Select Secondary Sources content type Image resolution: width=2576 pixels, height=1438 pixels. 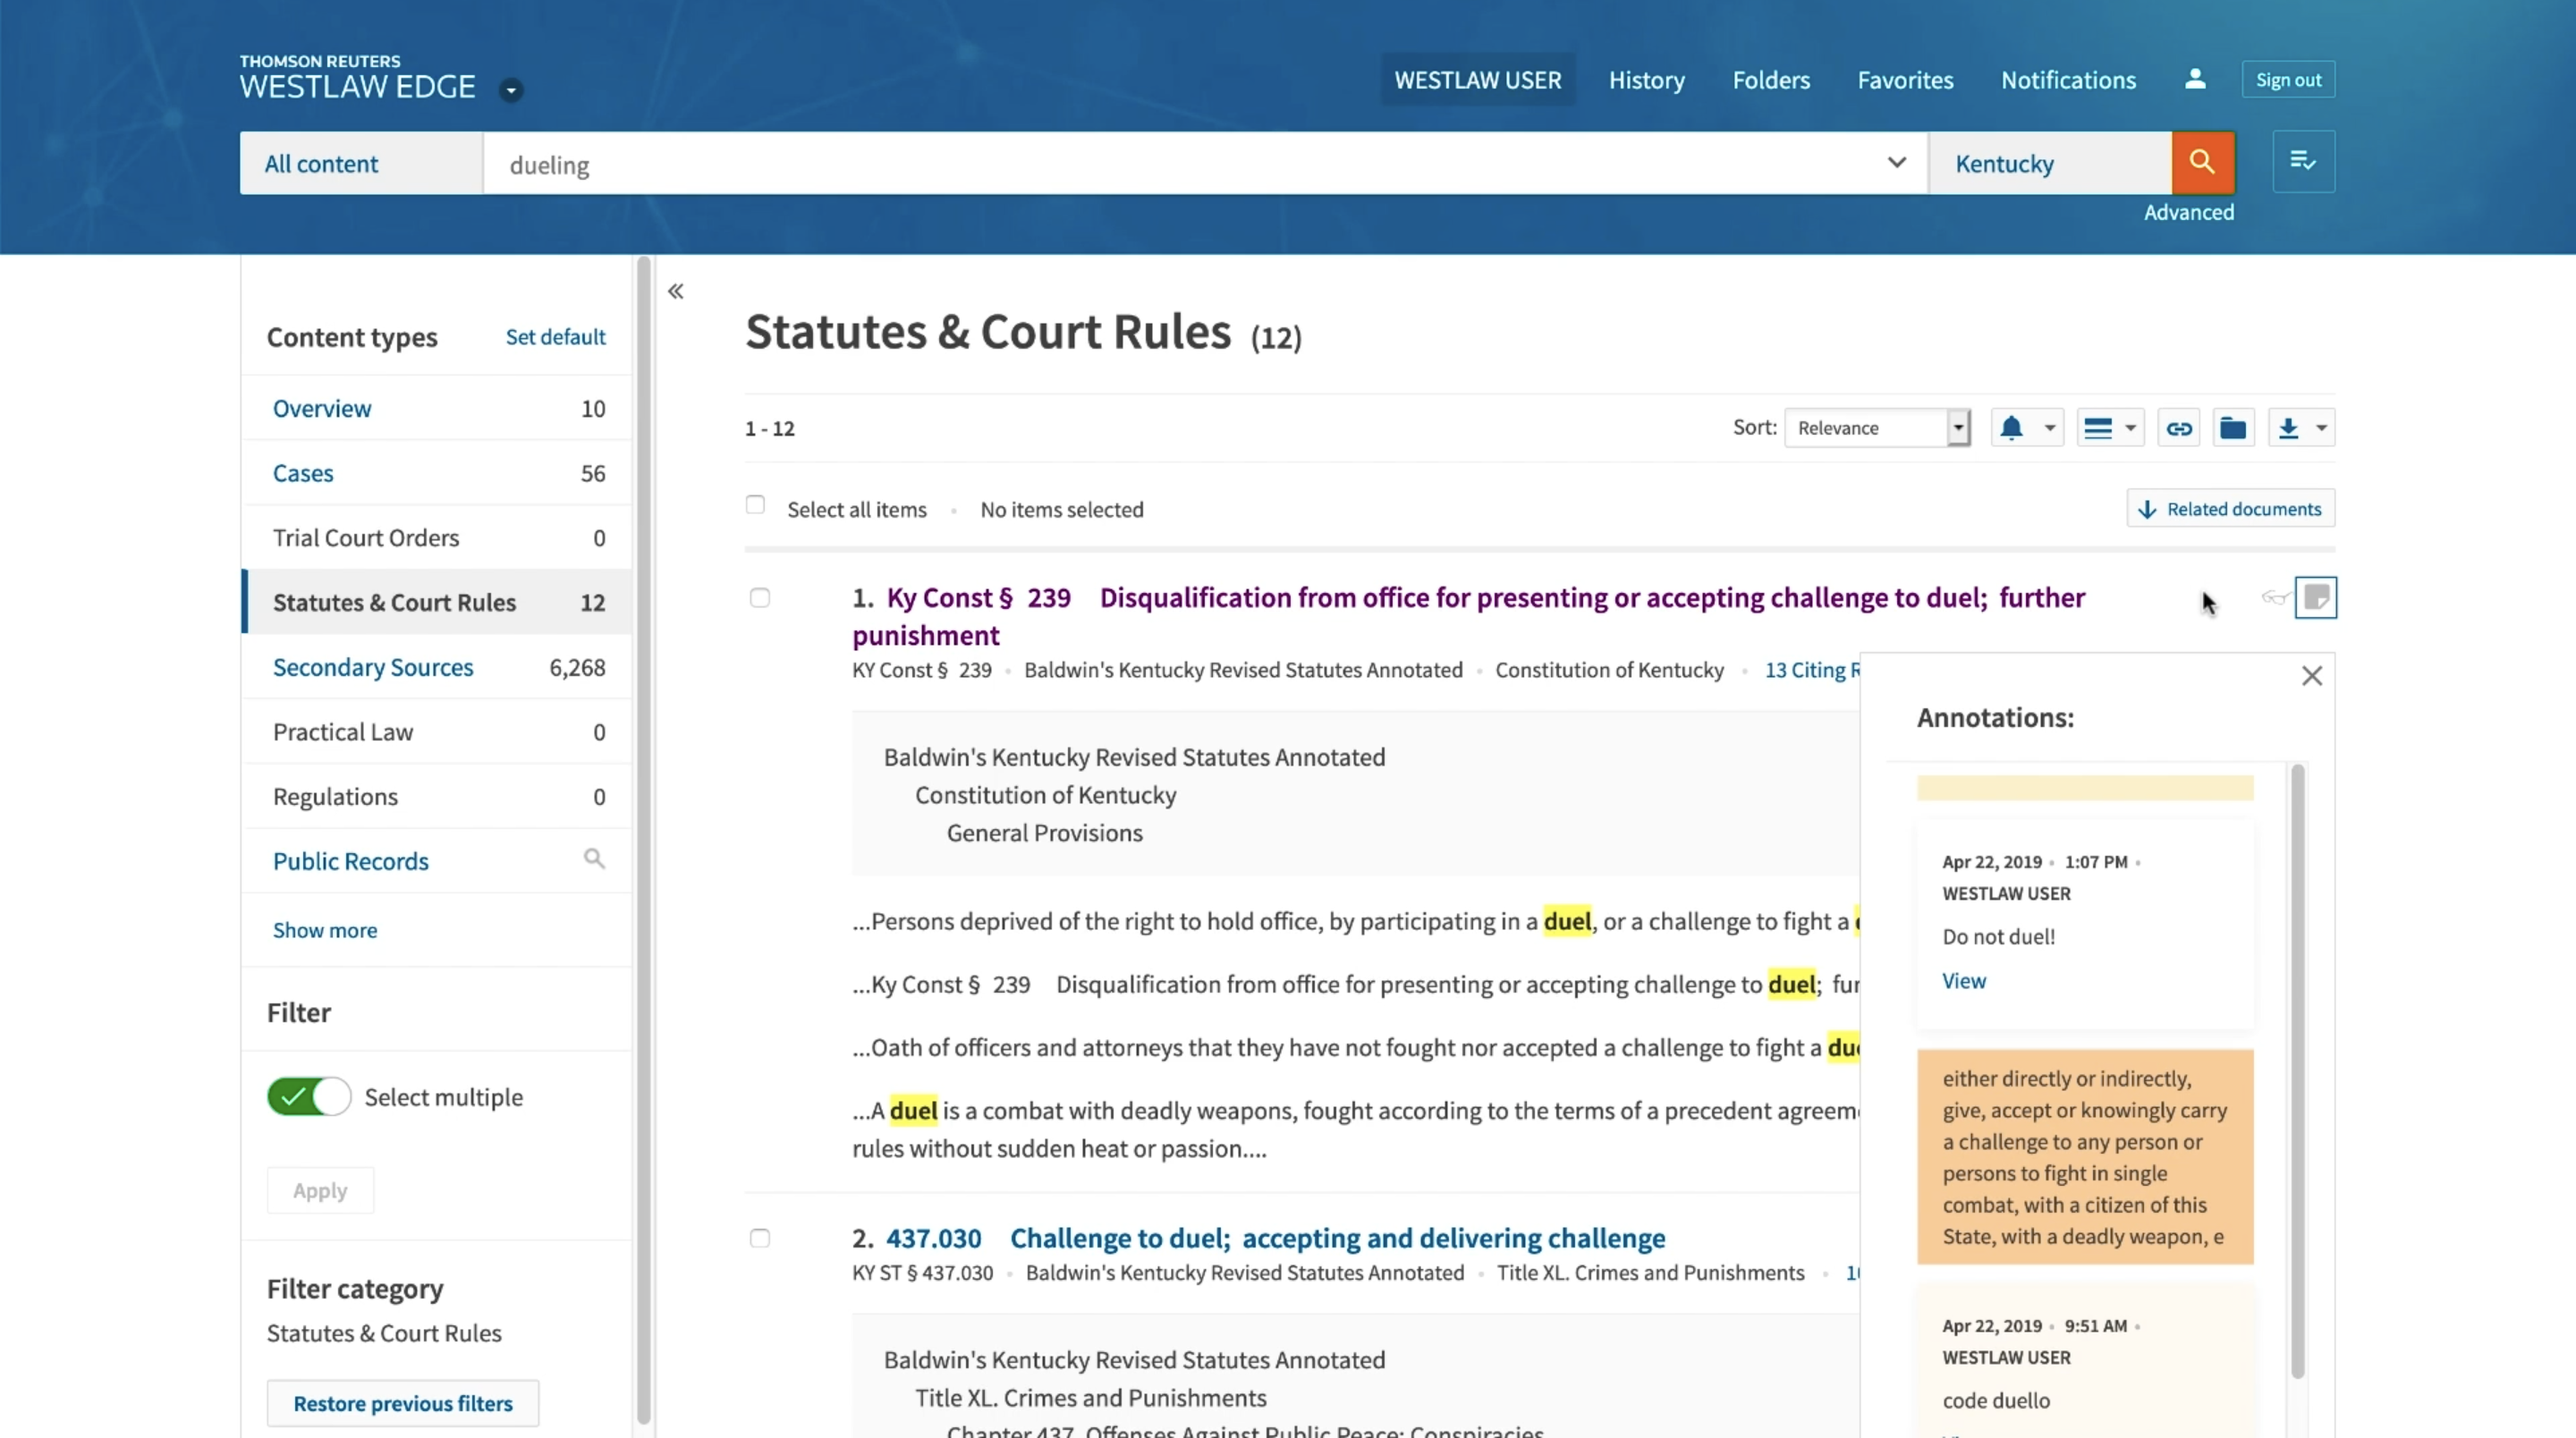(x=373, y=667)
